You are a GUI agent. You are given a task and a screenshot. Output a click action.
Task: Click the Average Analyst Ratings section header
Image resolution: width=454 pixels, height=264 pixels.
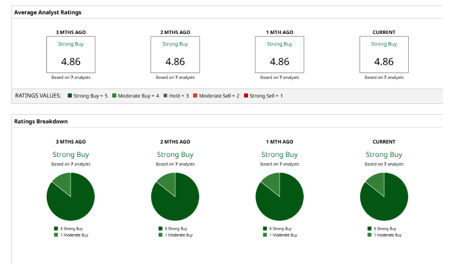coord(48,12)
